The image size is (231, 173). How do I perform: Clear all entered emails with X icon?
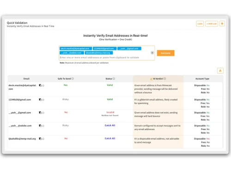pos(152,53)
